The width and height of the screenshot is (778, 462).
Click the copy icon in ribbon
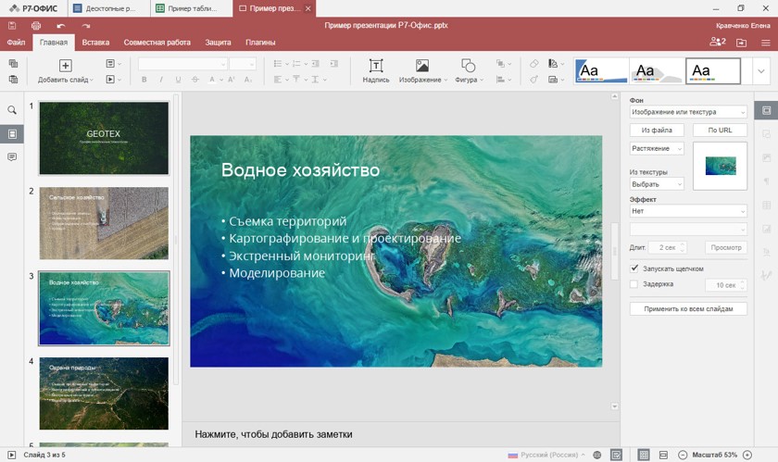13,64
